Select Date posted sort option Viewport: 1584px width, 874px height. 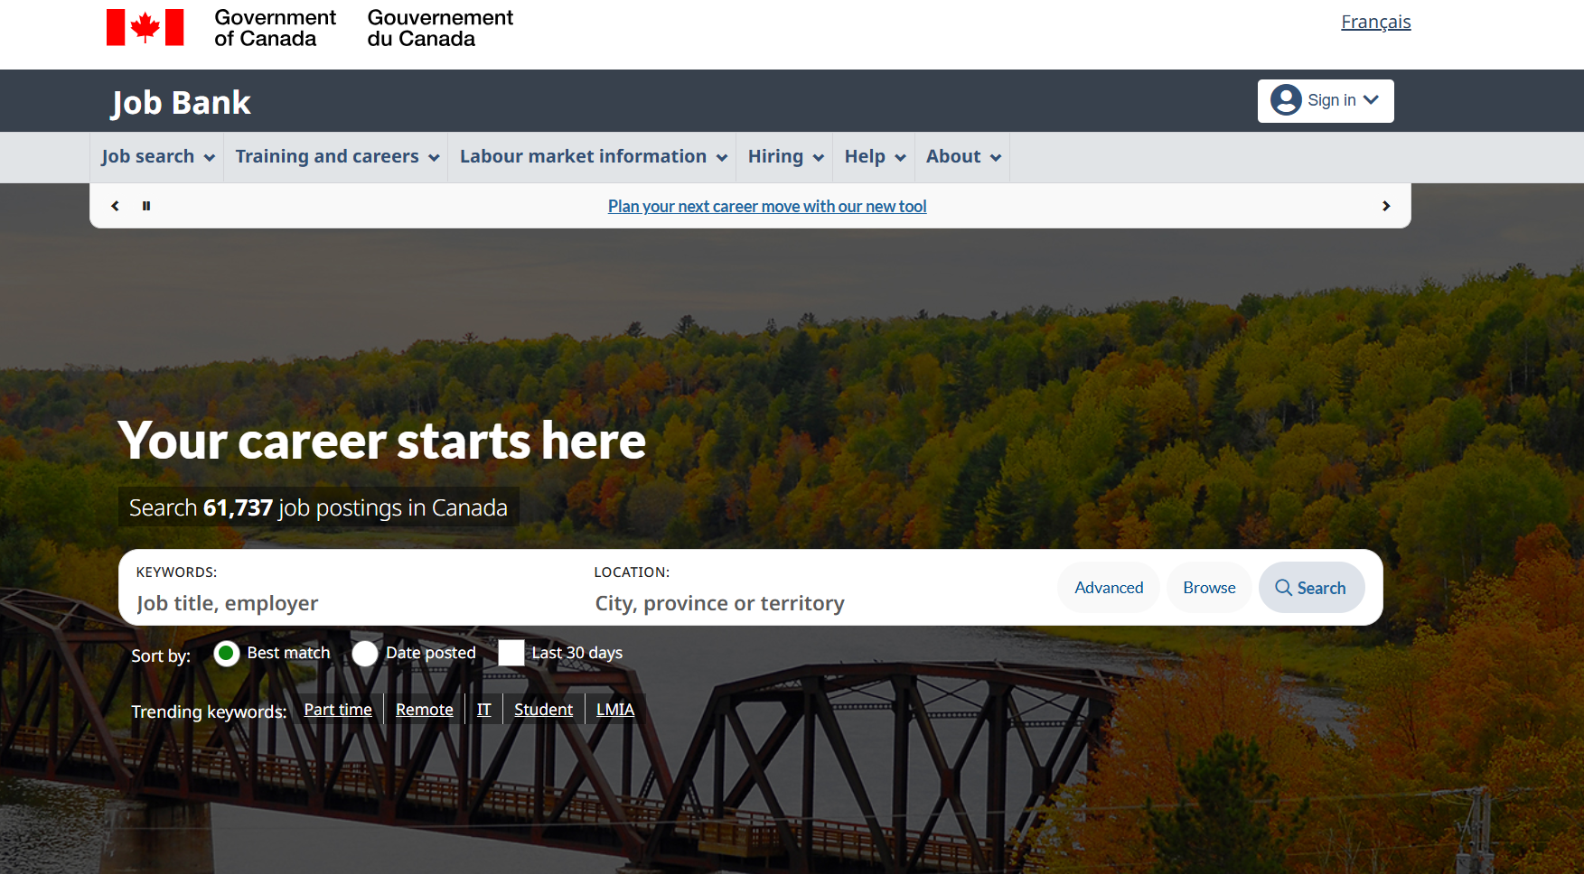[x=365, y=653]
